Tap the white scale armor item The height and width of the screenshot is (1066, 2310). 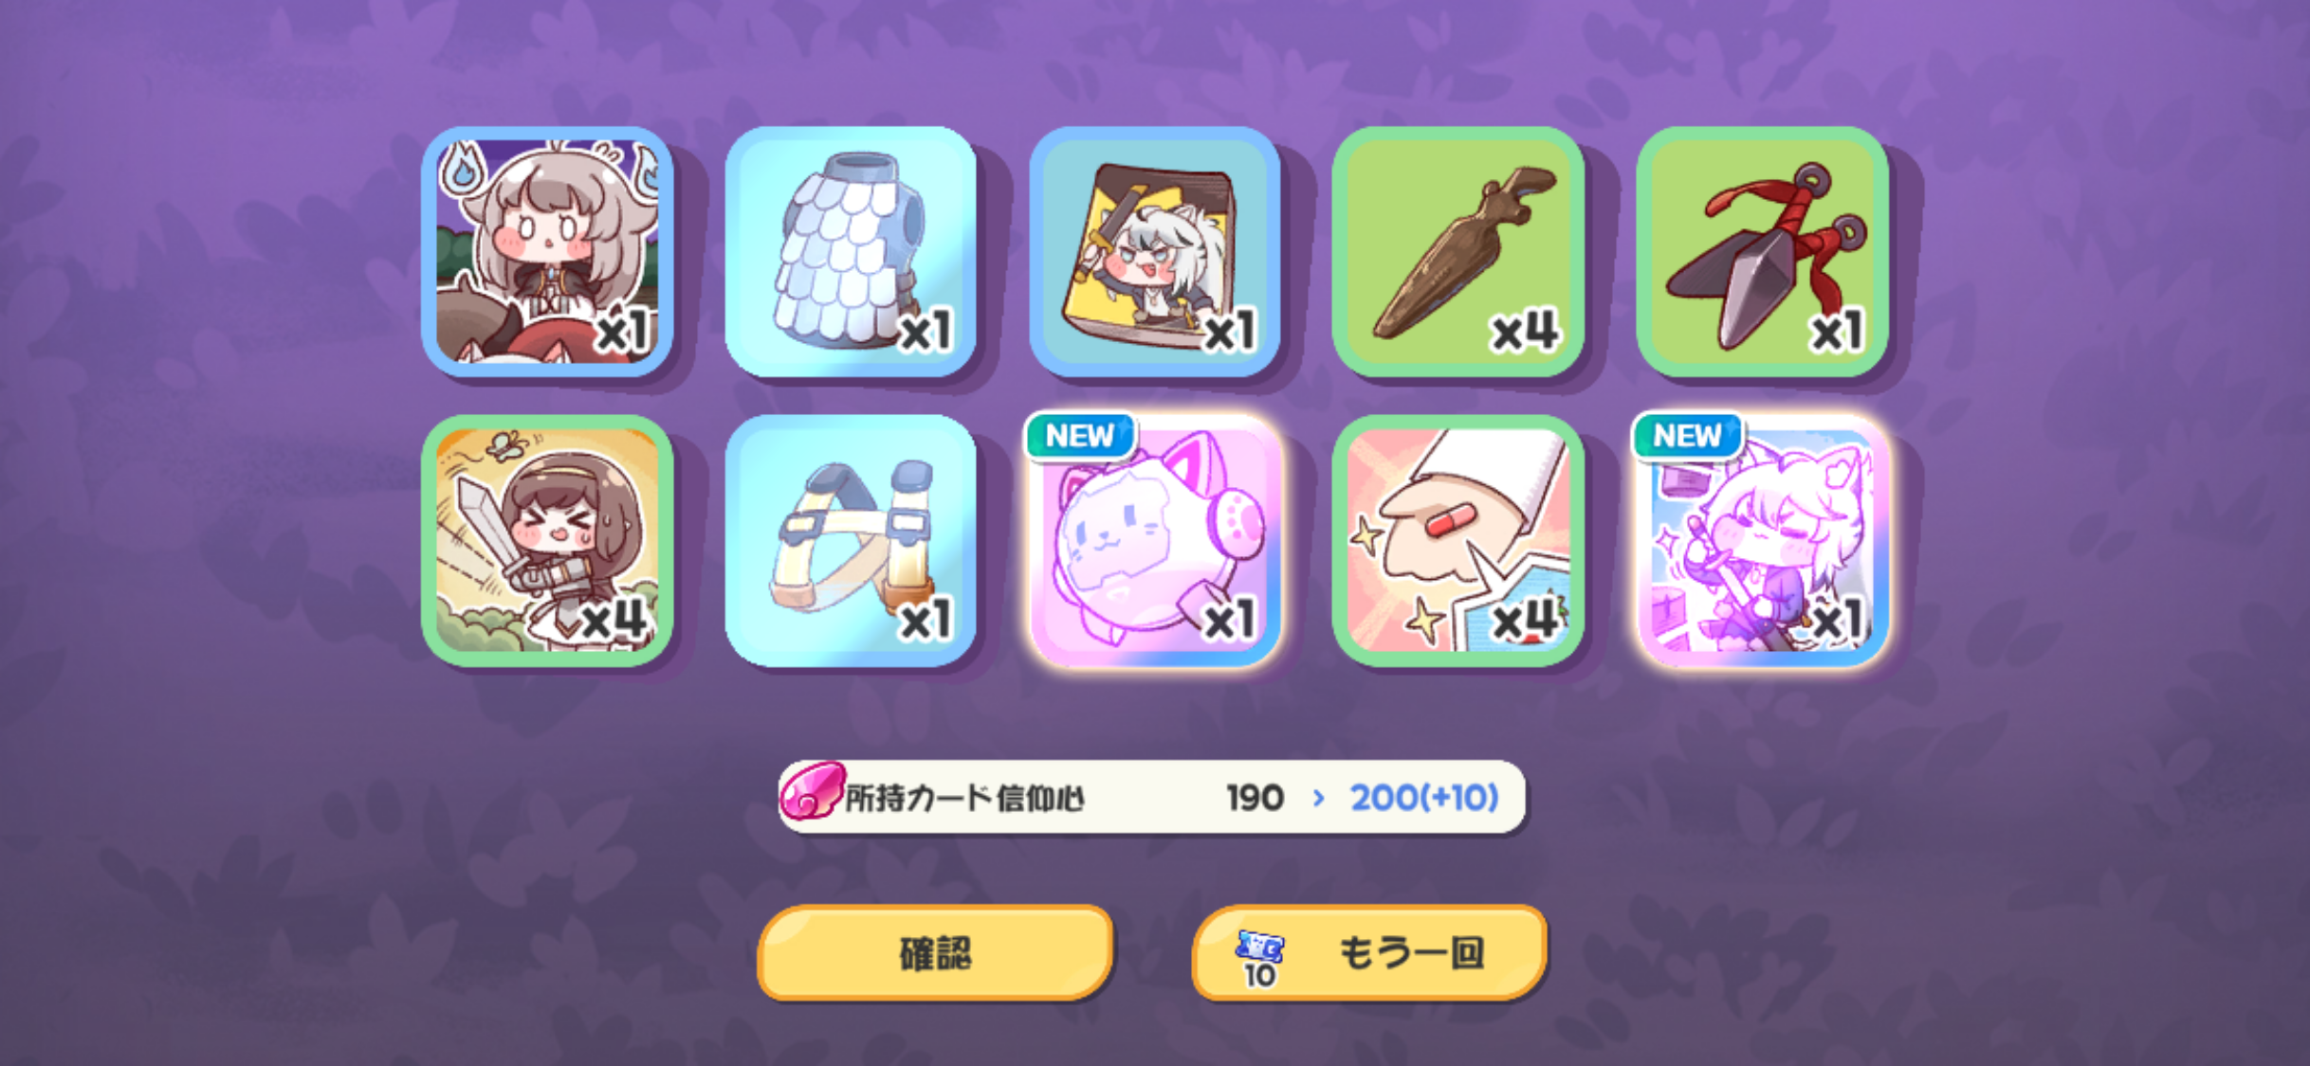coord(851,252)
